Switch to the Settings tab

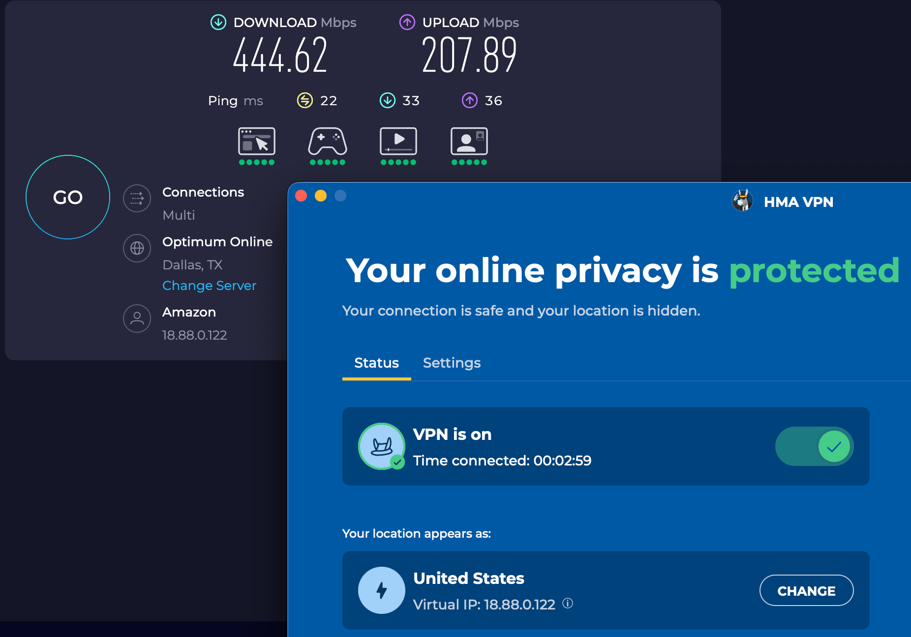point(452,363)
